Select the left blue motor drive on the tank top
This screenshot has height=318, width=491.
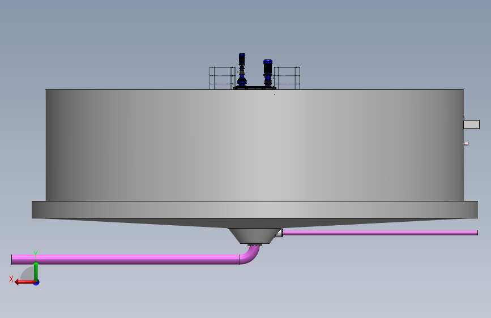242,70
